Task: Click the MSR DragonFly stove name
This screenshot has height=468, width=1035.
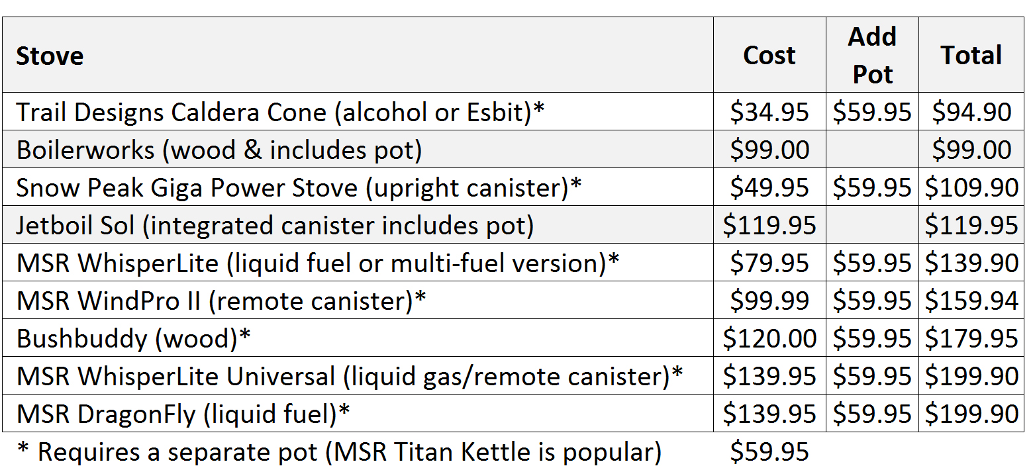Action: tap(183, 414)
